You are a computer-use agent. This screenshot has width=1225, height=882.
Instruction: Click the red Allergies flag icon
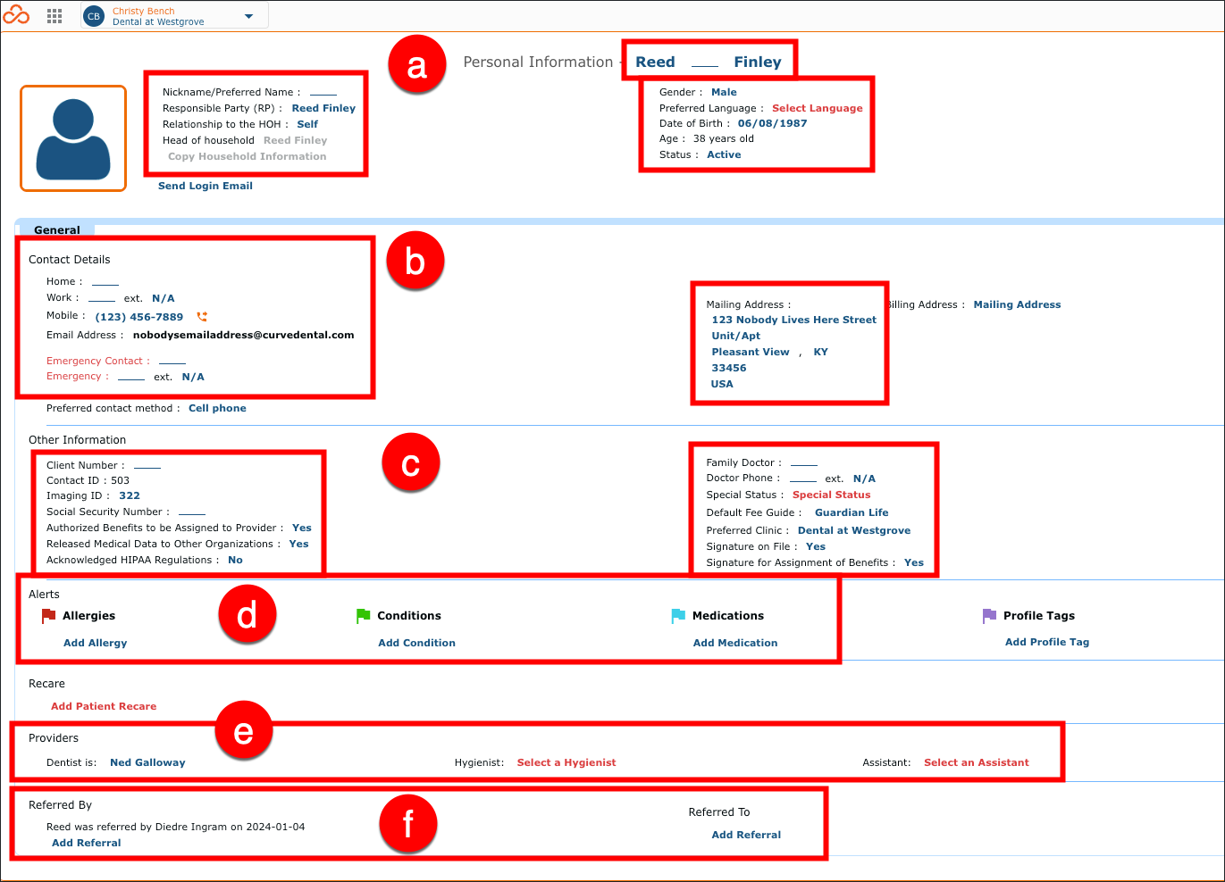coord(48,616)
